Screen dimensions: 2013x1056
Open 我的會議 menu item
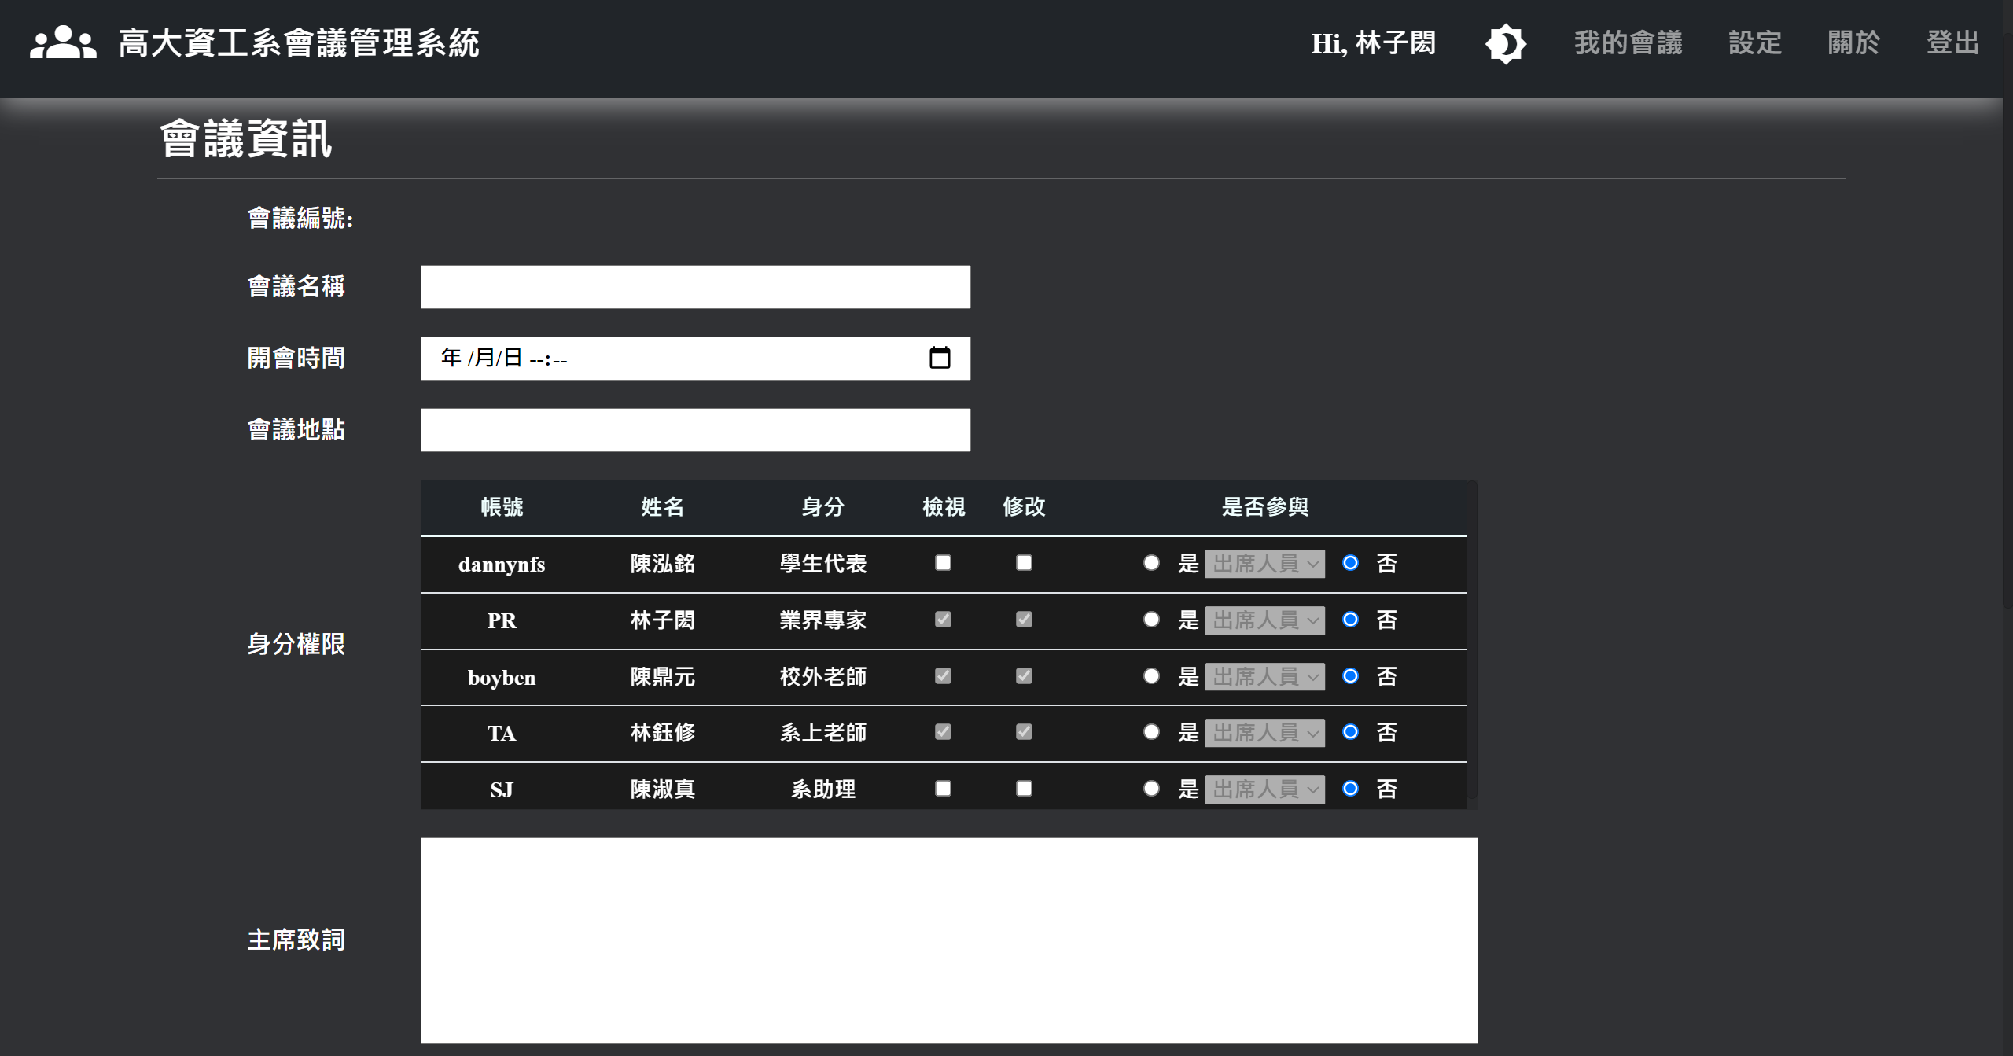(x=1628, y=43)
